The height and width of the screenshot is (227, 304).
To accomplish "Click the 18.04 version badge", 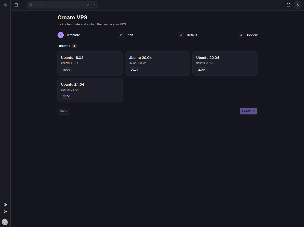I will (x=66, y=70).
